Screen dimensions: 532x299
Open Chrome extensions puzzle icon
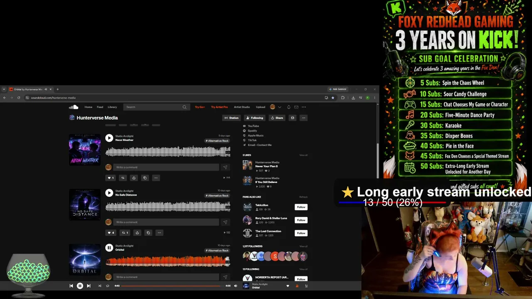[x=342, y=98]
